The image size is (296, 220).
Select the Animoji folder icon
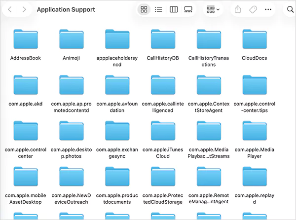point(72,39)
